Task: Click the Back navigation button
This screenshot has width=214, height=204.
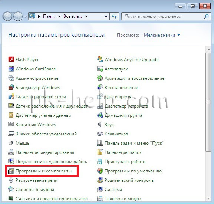Action: (x=7, y=16)
